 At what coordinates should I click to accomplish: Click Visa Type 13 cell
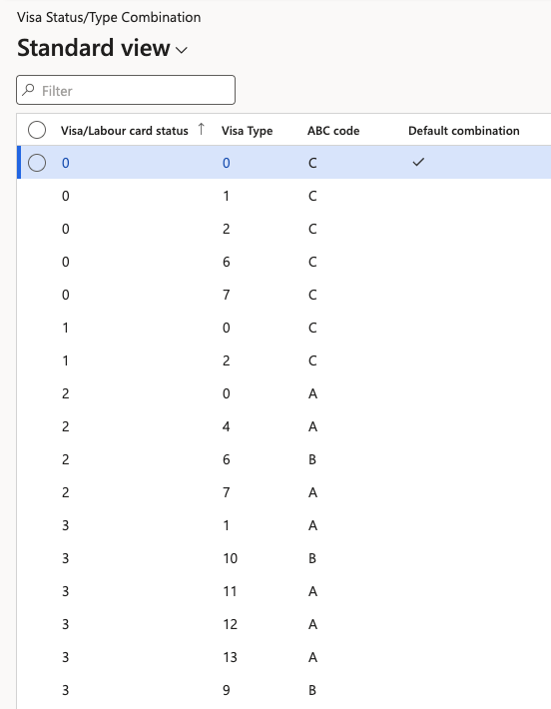[230, 657]
